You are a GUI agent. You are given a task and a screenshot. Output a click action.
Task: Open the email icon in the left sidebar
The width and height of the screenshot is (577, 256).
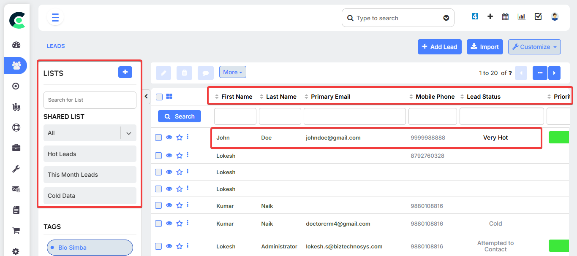click(16, 189)
